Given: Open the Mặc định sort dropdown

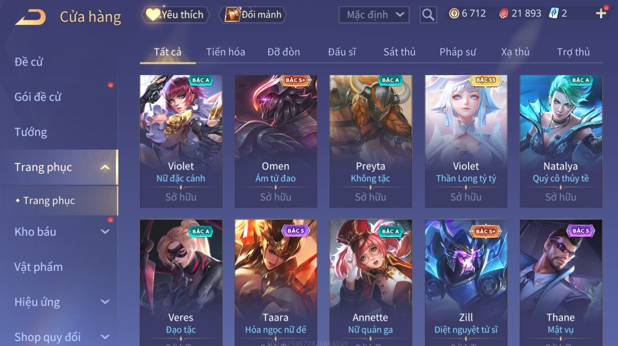Looking at the screenshot, I should point(374,15).
